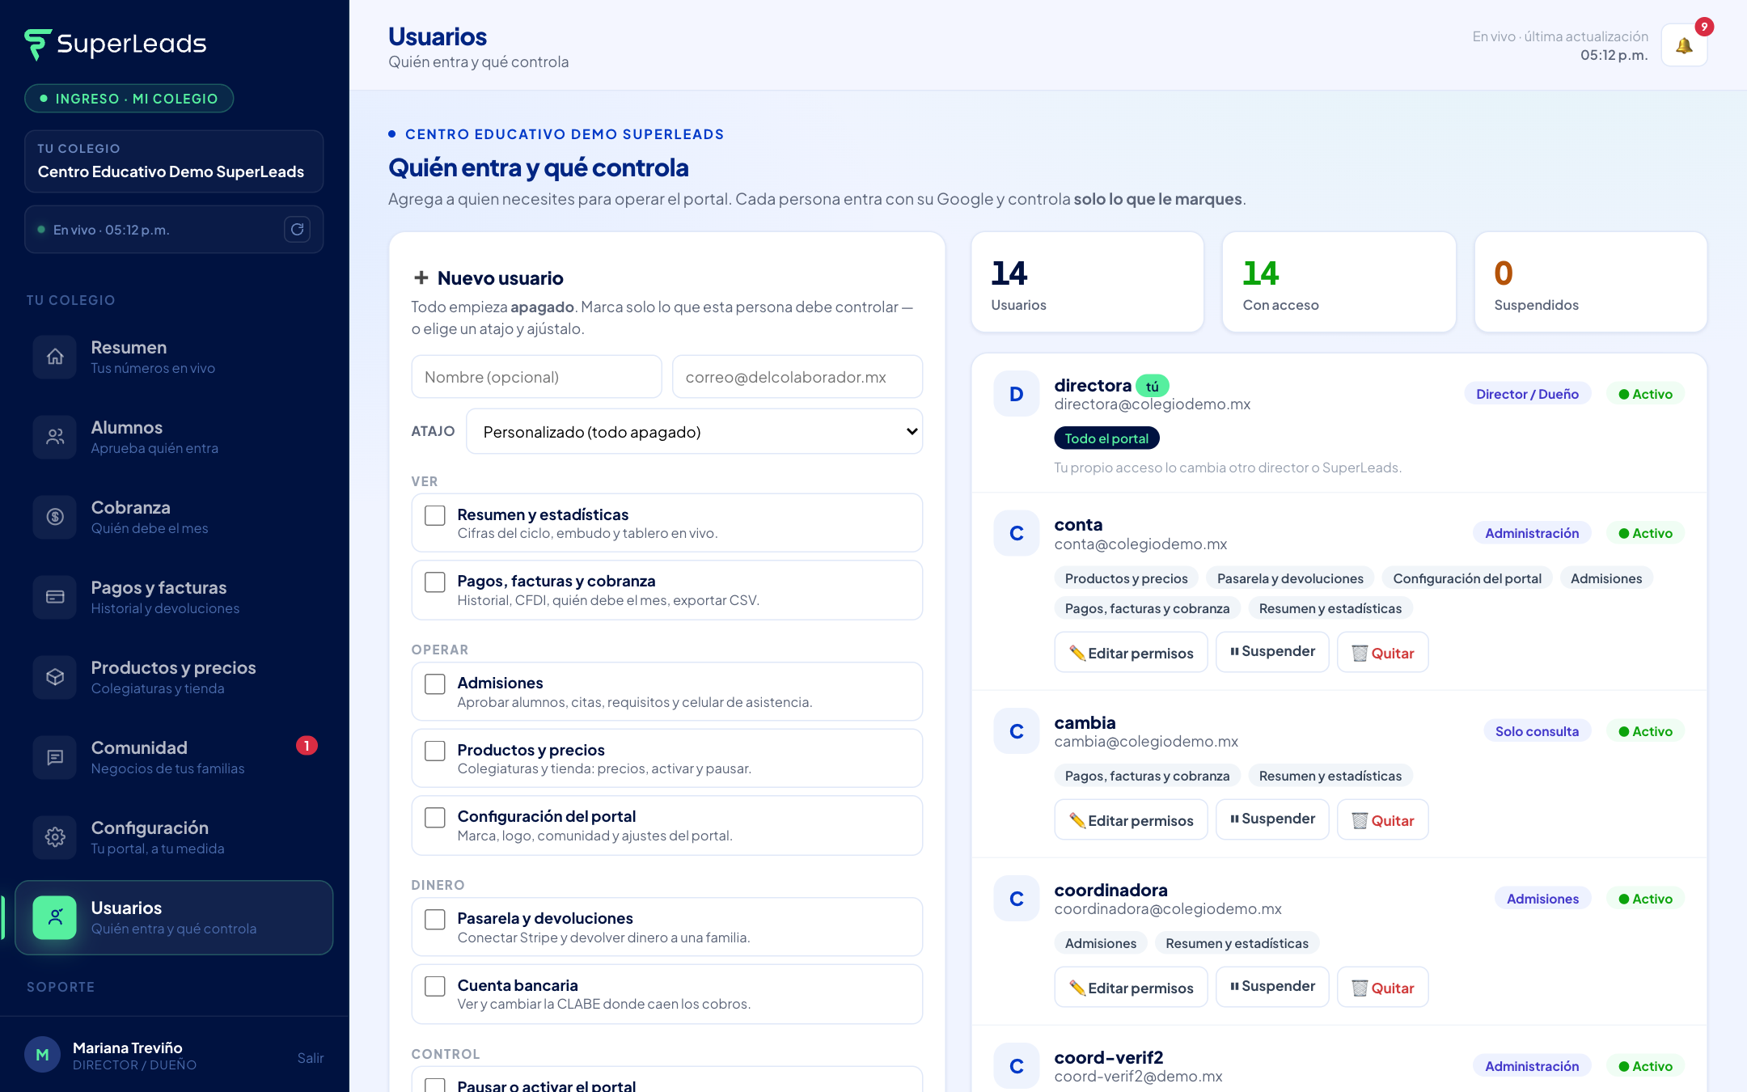This screenshot has width=1747, height=1092.
Task: Click coordinadora's C avatar
Action: pos(1017,899)
